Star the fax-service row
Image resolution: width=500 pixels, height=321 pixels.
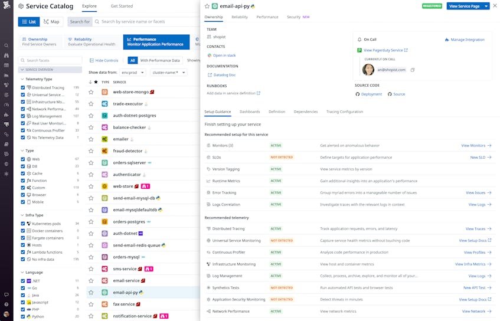[91, 304]
